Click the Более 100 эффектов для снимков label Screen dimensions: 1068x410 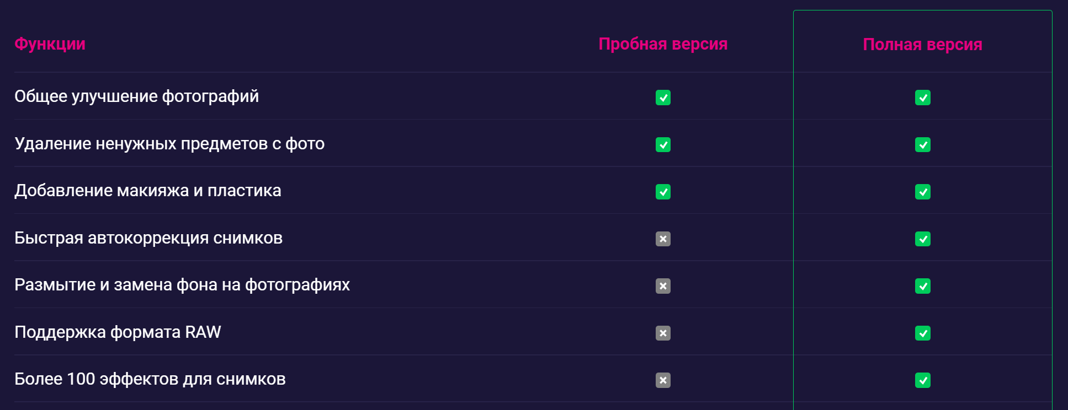coord(150,379)
